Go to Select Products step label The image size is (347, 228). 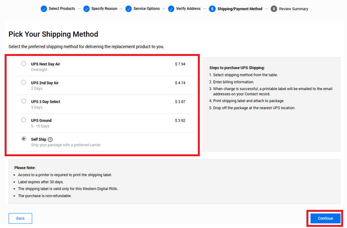(x=62, y=9)
